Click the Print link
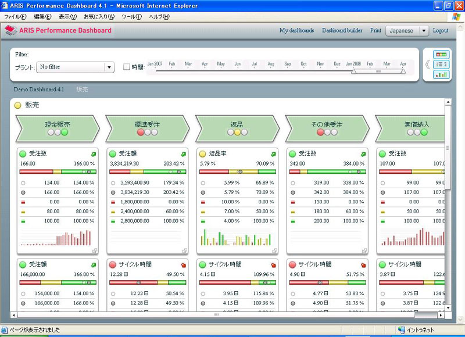The image size is (465, 337). pos(375,30)
